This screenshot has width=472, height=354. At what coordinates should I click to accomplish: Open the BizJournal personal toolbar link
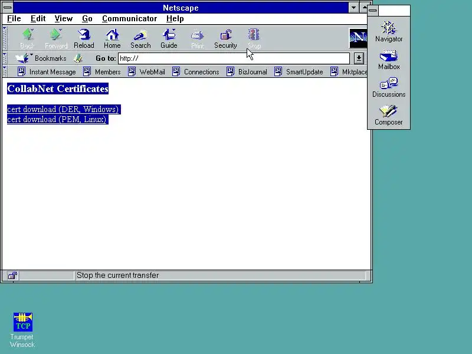[x=247, y=72]
